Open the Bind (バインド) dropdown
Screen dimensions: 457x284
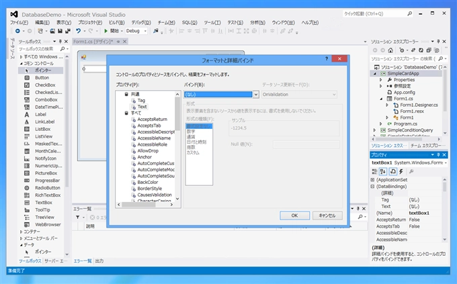pos(256,95)
